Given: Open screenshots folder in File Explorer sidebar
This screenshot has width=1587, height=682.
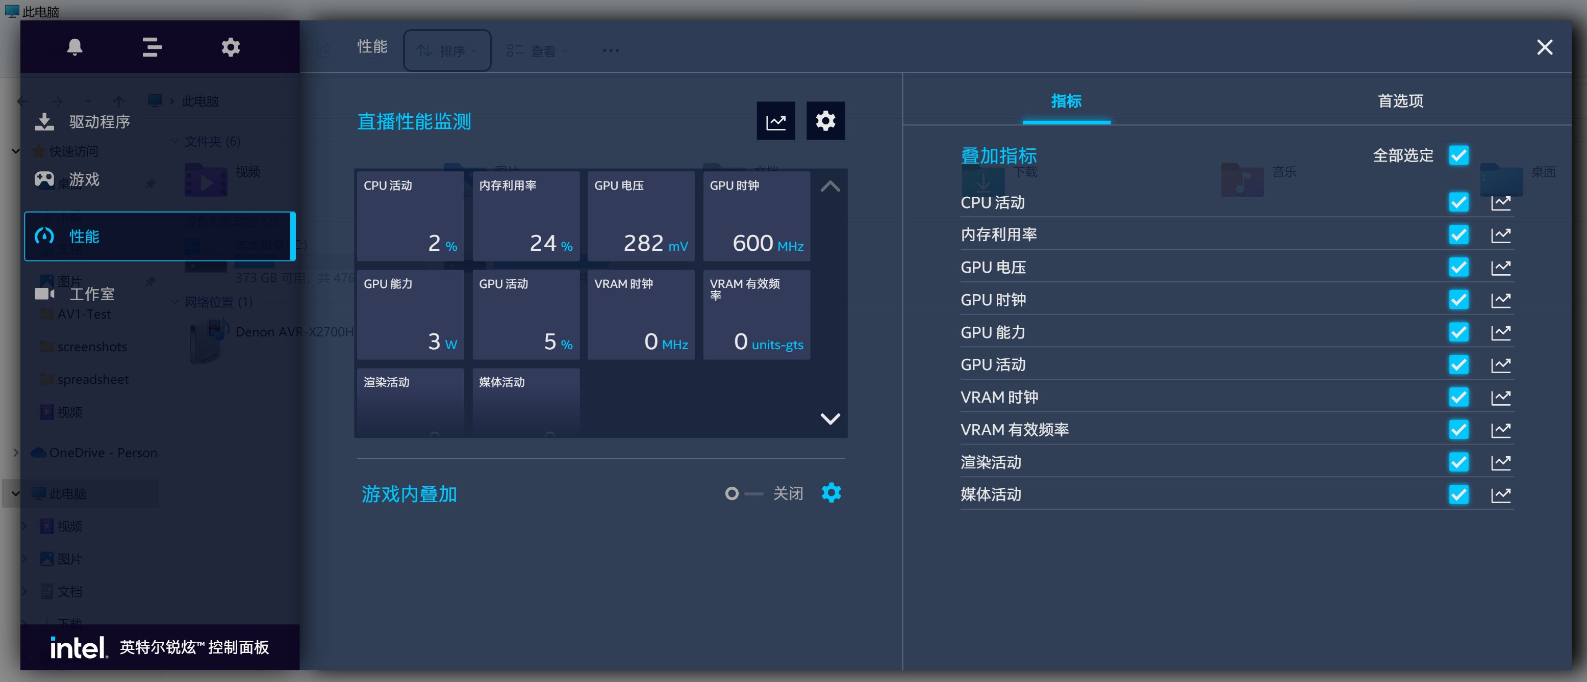Looking at the screenshot, I should [x=84, y=347].
